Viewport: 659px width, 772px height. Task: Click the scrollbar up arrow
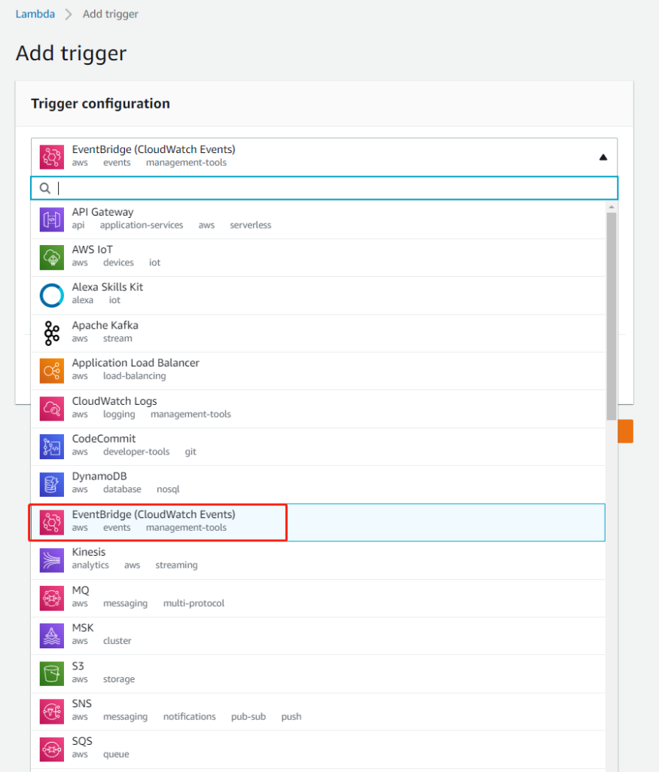pos(611,206)
